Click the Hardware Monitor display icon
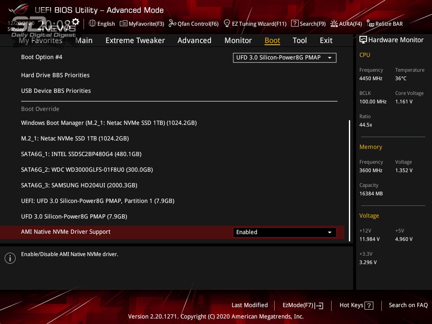The height and width of the screenshot is (324, 432). tap(363, 40)
